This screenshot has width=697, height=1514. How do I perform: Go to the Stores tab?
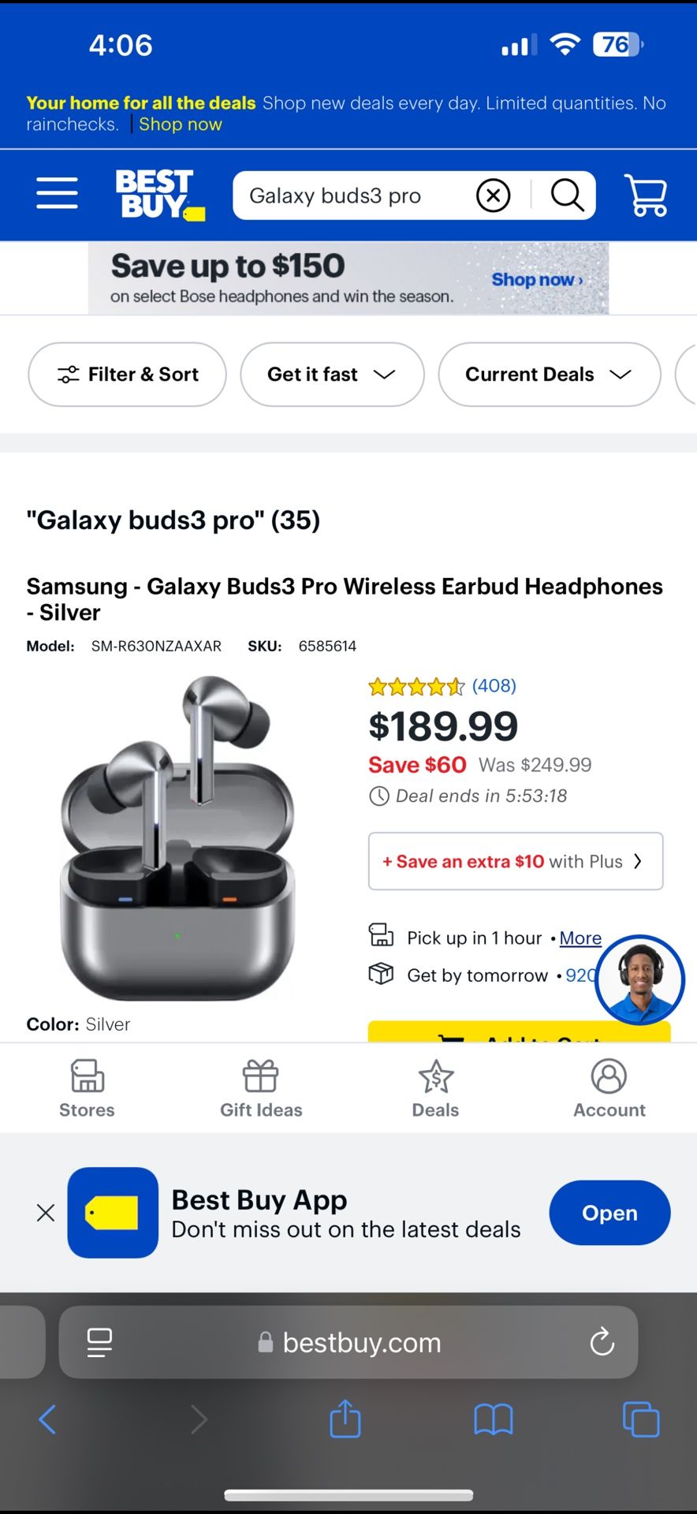[87, 1088]
